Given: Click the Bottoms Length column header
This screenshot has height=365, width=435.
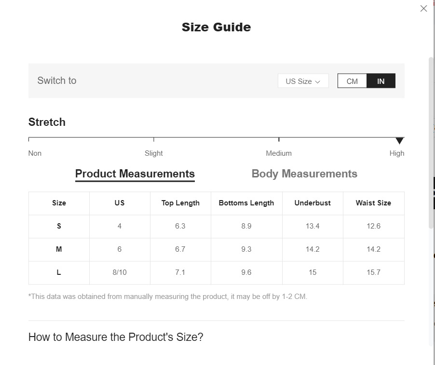Looking at the screenshot, I should (246, 203).
